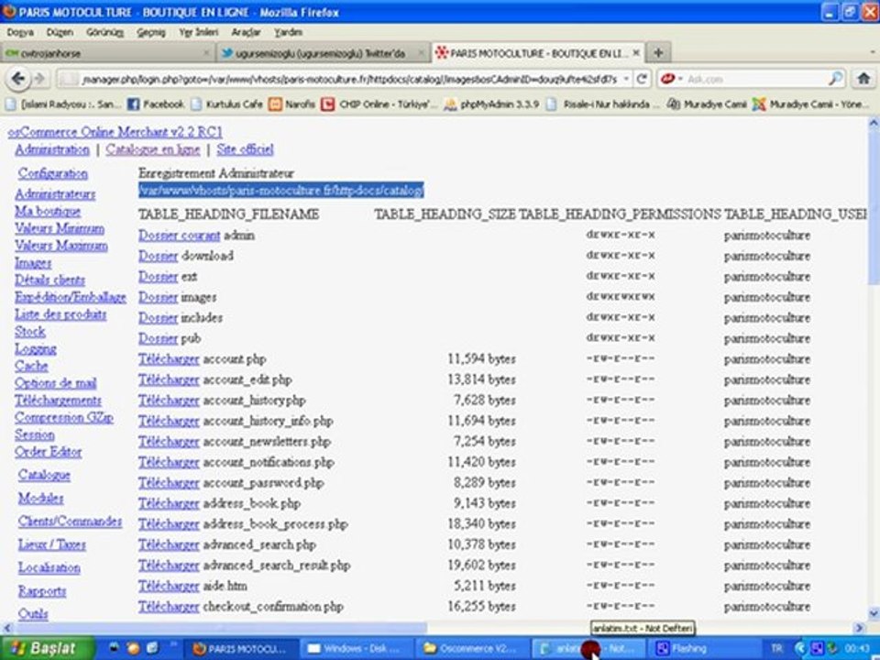The image size is (880, 660).
Task: Click Télécharger for account.php
Action: 169,359
